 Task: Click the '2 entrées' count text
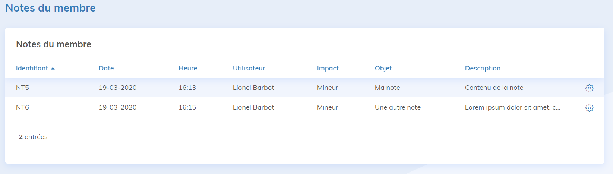click(x=33, y=137)
